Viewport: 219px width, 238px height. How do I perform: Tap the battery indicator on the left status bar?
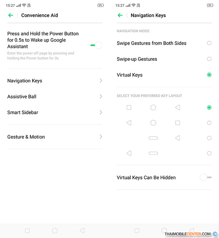click(x=100, y=5)
